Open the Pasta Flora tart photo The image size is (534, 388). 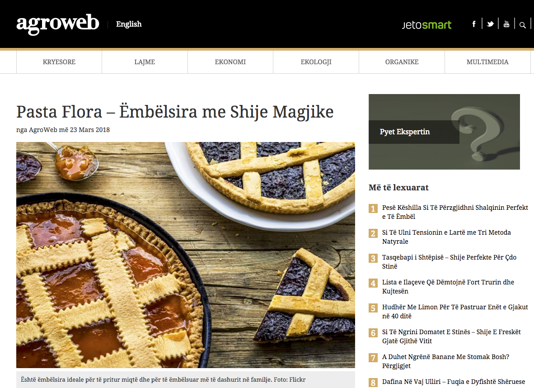[186, 255]
